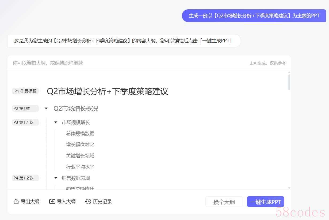The height and width of the screenshot is (220, 329).
Task: Select the P3 第1.1节 page label
Action: coord(25,122)
